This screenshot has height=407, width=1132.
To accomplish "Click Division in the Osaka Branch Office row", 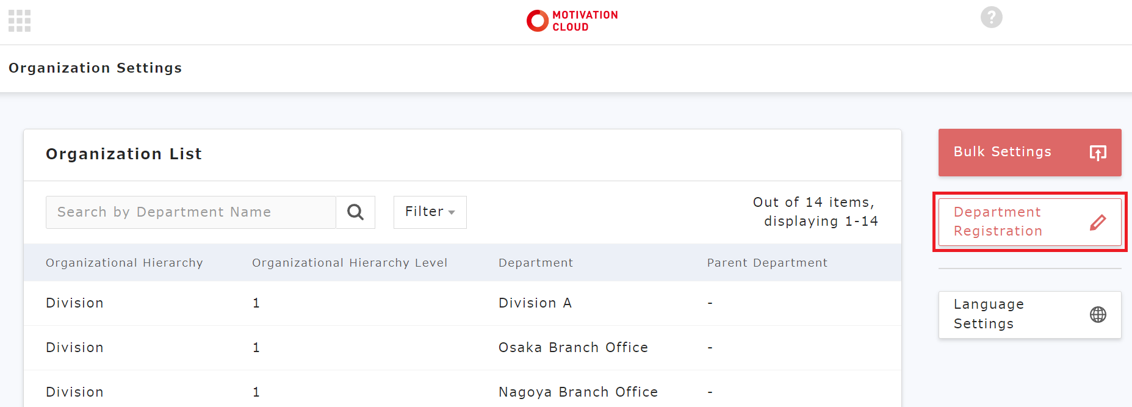I will point(74,348).
